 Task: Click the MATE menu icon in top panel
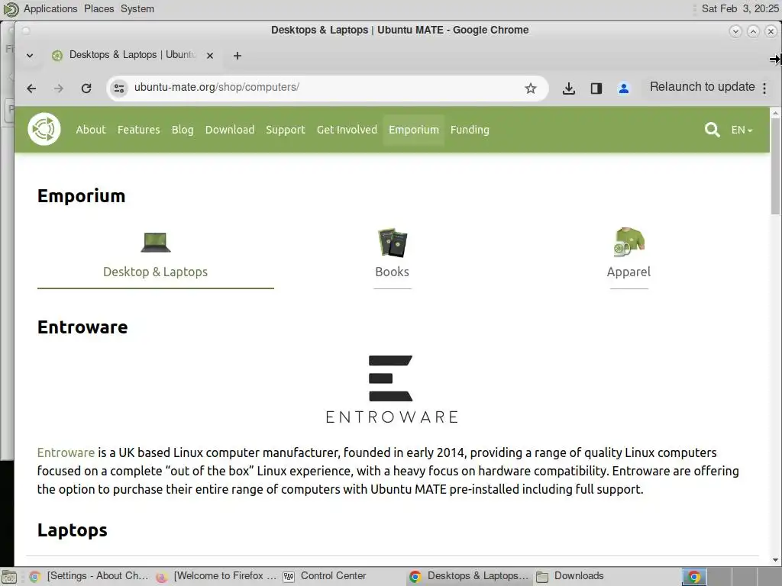click(11, 9)
